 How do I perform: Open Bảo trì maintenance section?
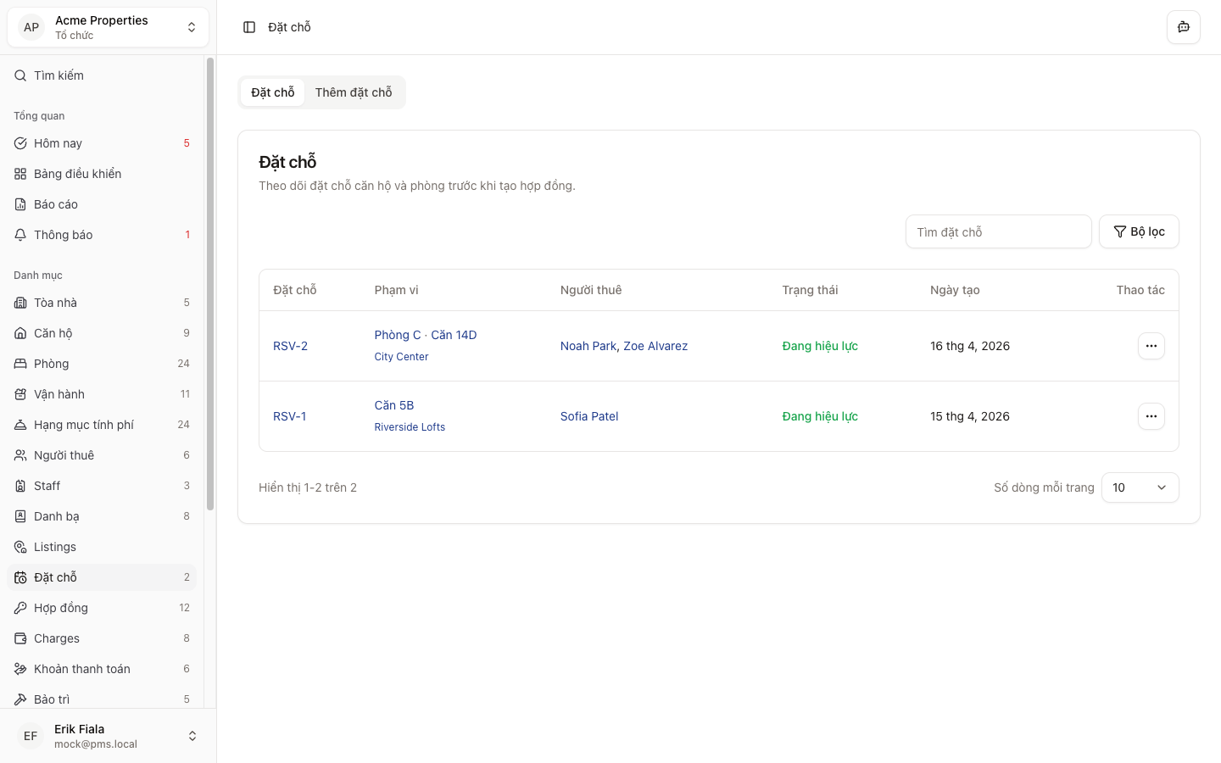click(52, 699)
